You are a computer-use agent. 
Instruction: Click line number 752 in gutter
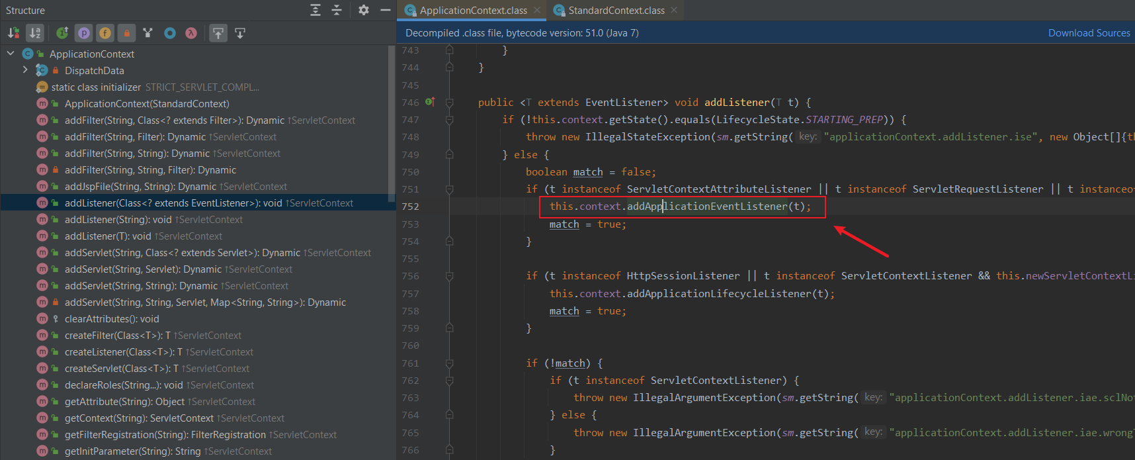[410, 207]
